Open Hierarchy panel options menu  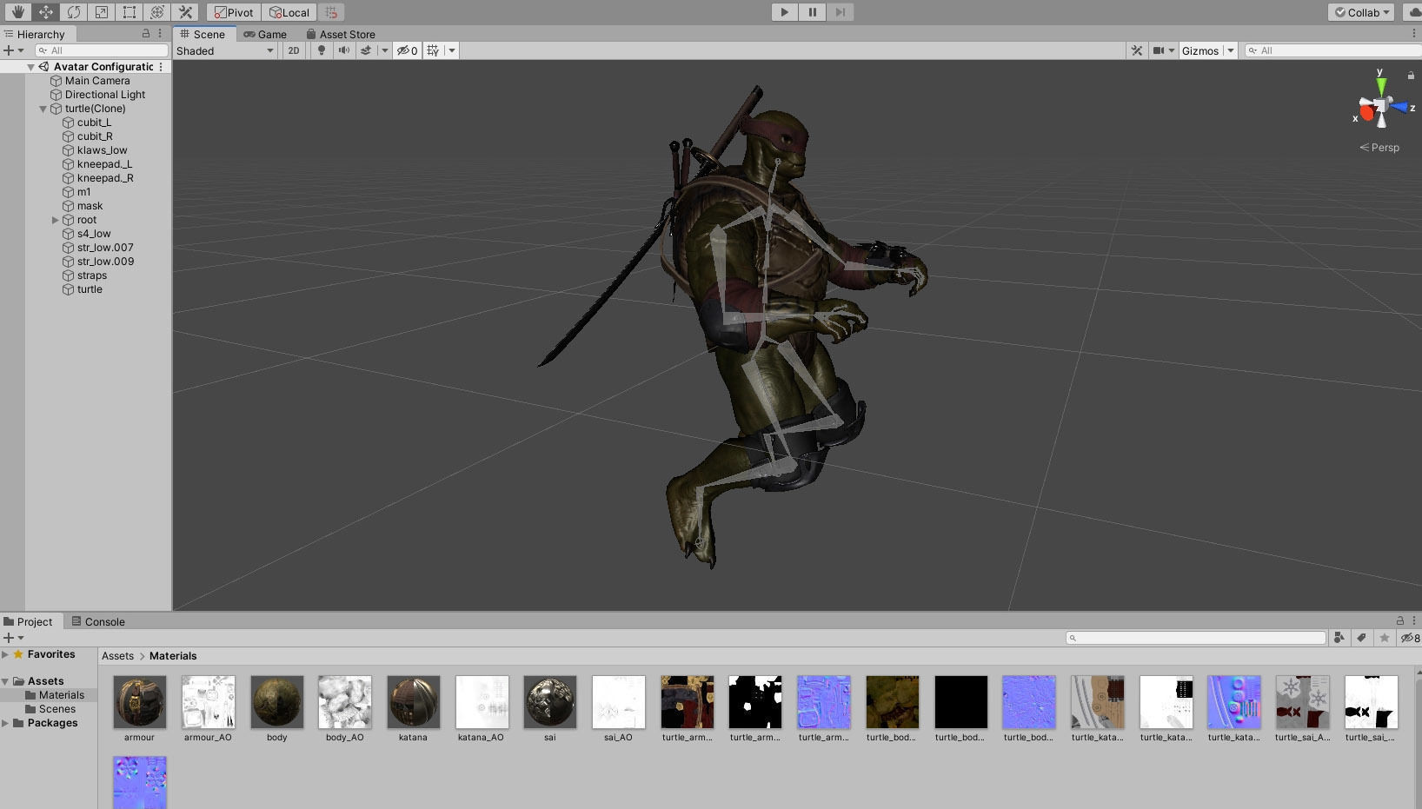coord(160,33)
